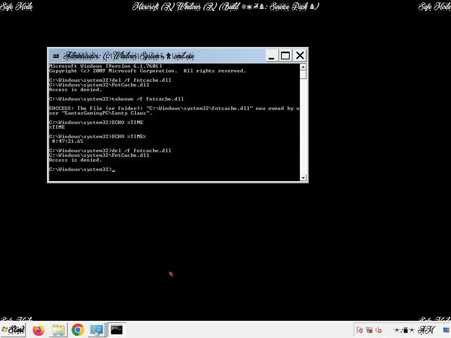Open the Action Center flag icon

pyautogui.click(x=359, y=330)
